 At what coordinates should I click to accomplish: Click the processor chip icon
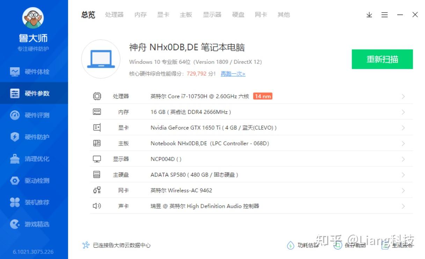click(97, 96)
